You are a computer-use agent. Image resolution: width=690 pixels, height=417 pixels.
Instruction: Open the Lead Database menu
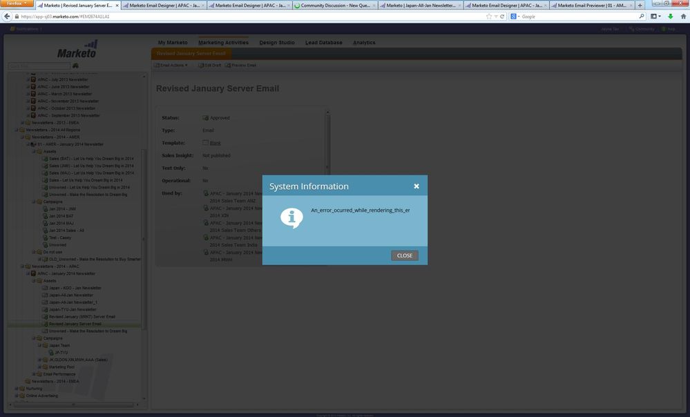point(324,43)
